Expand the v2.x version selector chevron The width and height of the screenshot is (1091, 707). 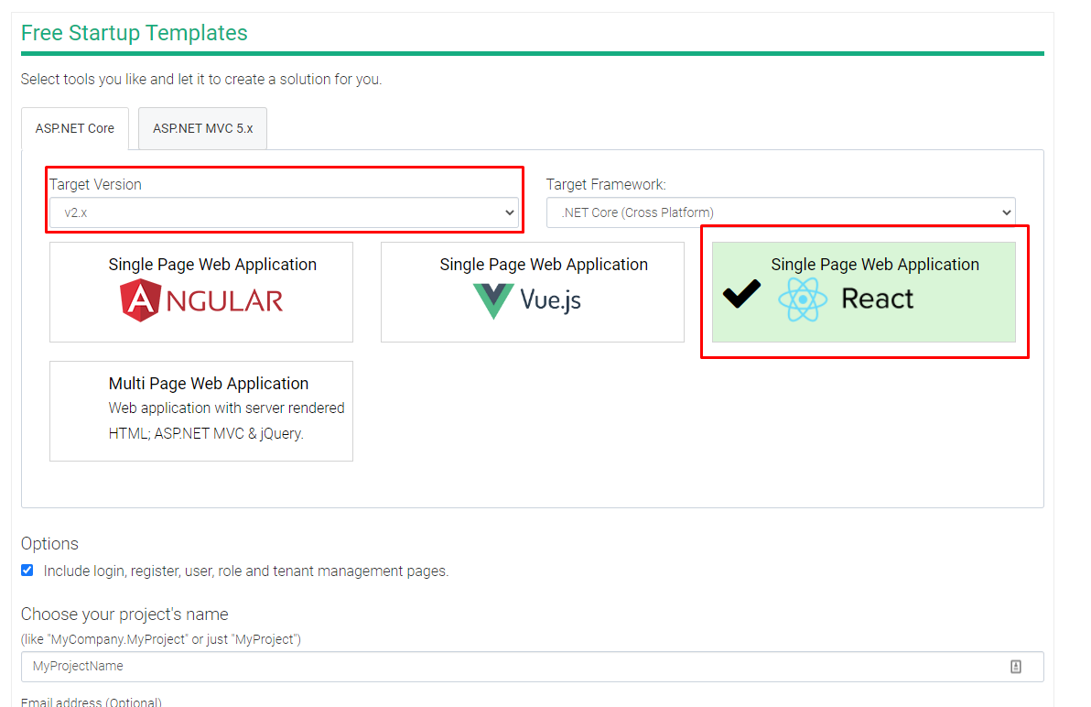point(511,212)
